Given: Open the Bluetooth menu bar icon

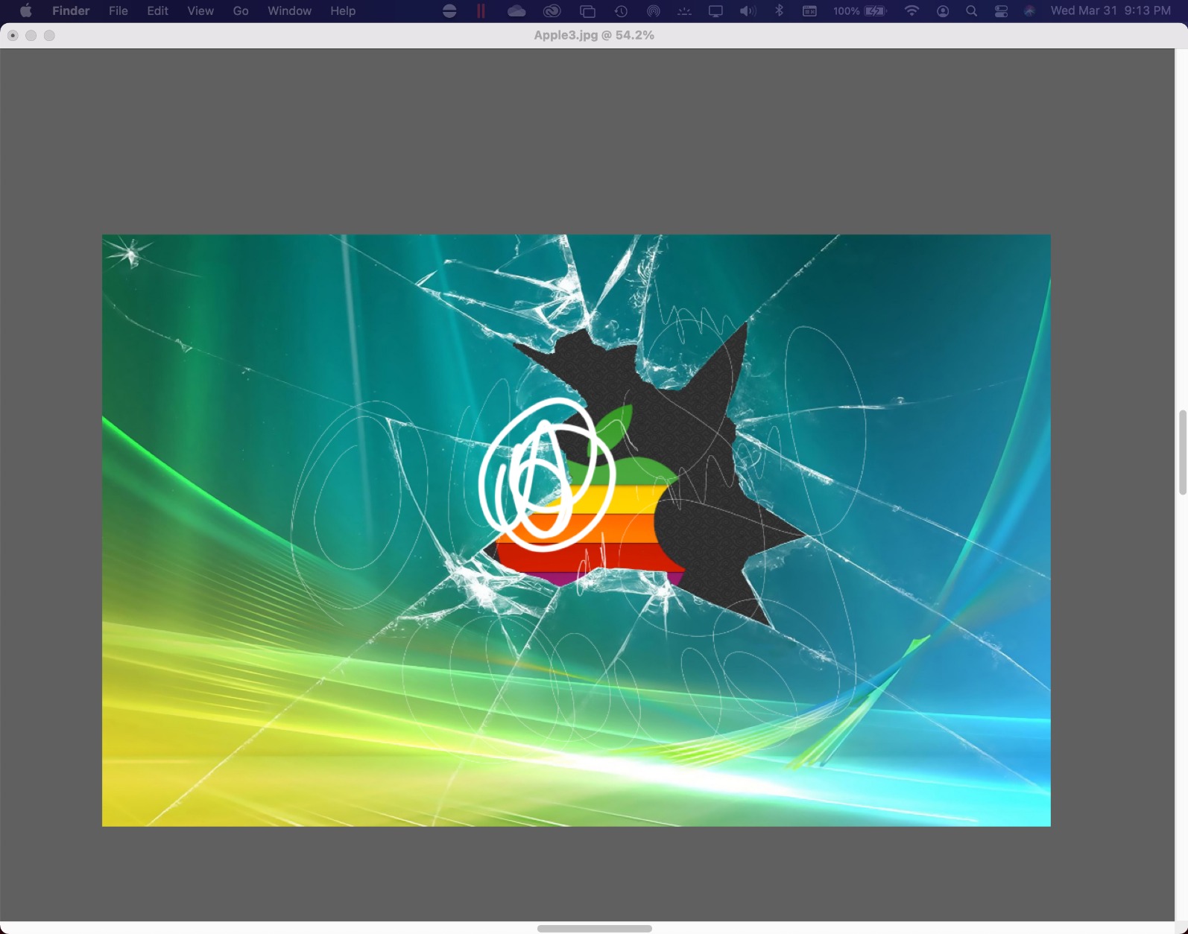Looking at the screenshot, I should pos(779,11).
